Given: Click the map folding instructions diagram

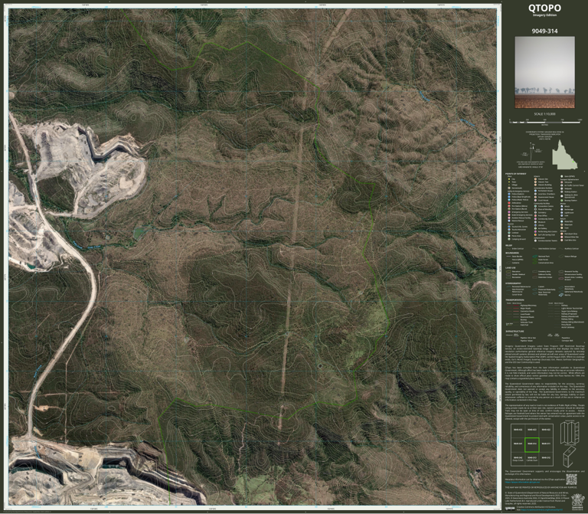Looking at the screenshot, I should coord(570,444).
